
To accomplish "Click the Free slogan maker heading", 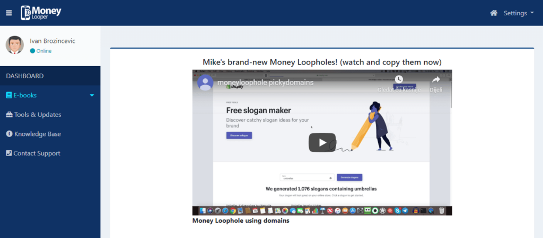I will click(x=259, y=111).
